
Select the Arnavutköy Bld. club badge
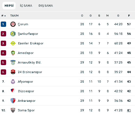(x=13, y=62)
